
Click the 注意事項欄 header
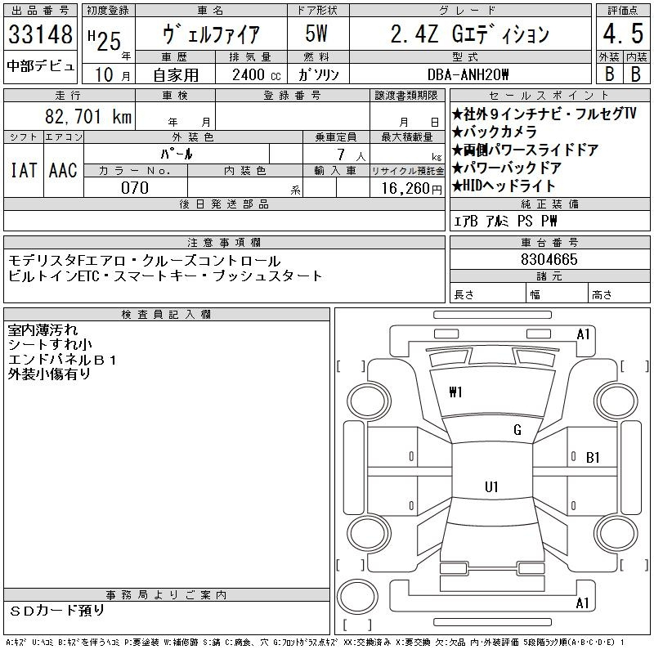[224, 243]
